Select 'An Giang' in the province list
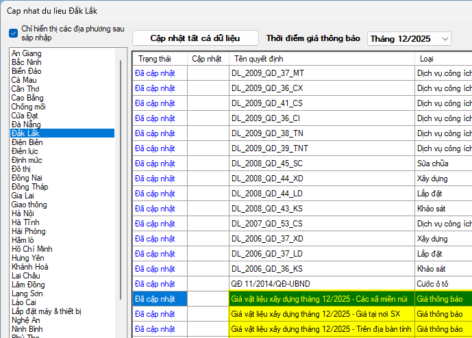 point(27,53)
